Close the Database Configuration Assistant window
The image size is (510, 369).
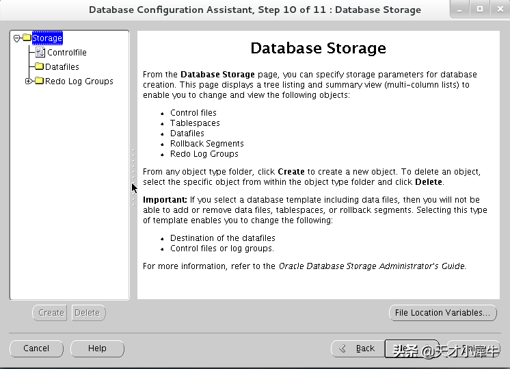click(x=500, y=10)
